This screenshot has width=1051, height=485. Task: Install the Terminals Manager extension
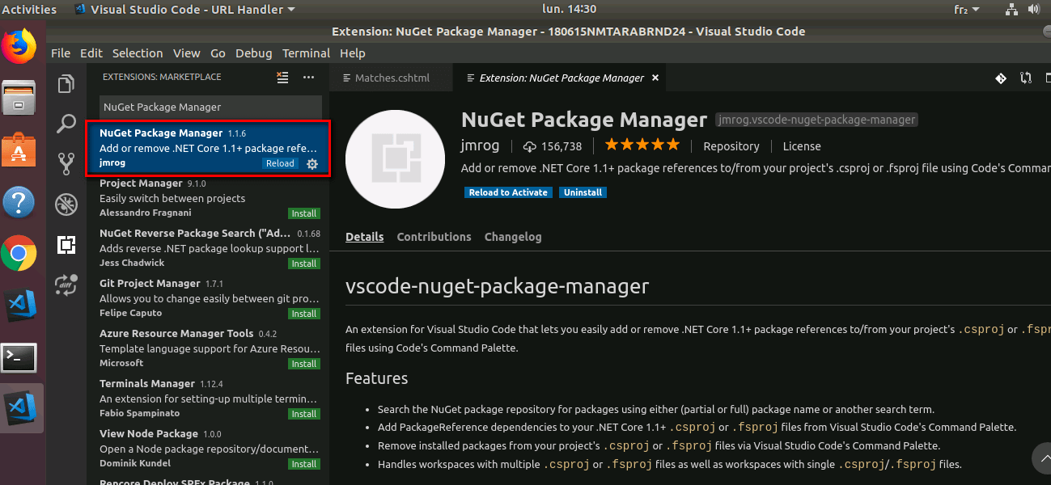coord(304,414)
